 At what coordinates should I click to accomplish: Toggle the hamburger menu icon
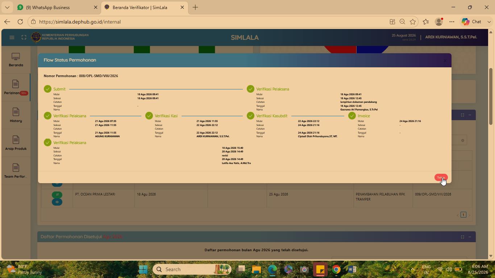12,37
